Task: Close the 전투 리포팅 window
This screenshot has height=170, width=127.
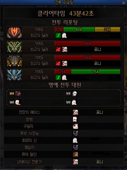Action: point(123,3)
